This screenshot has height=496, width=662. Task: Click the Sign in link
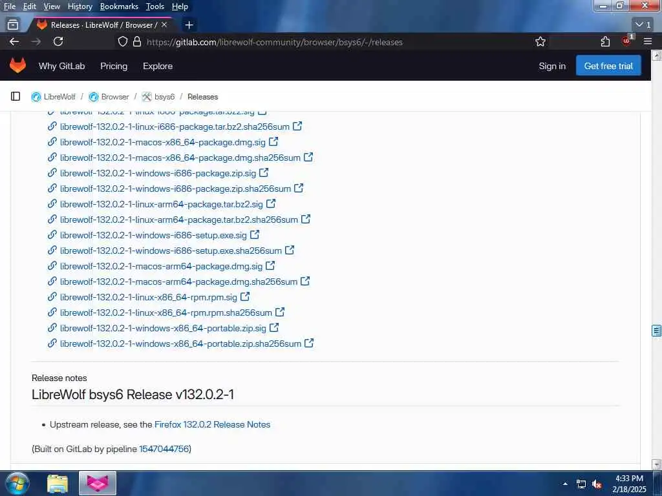click(x=552, y=67)
